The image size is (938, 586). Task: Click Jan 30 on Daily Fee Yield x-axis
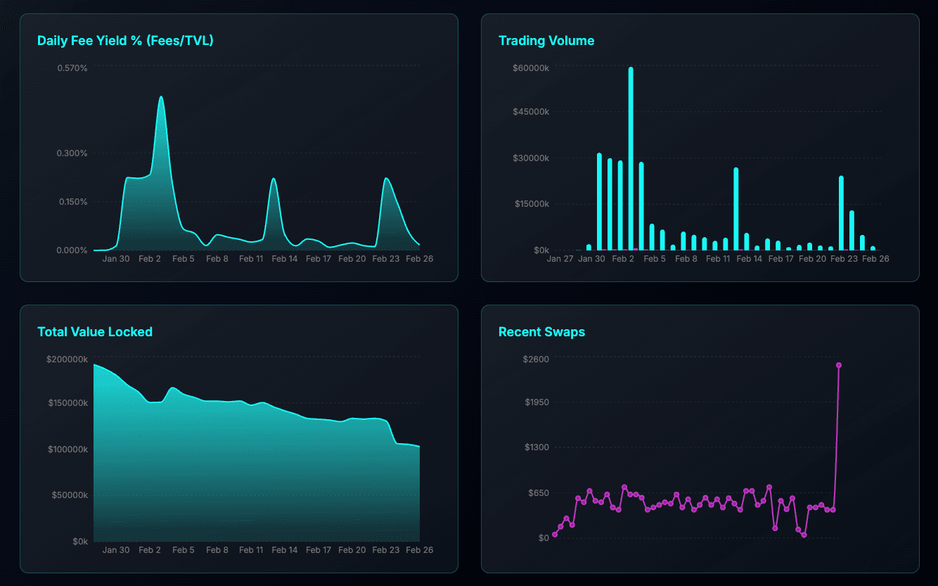[x=116, y=259]
